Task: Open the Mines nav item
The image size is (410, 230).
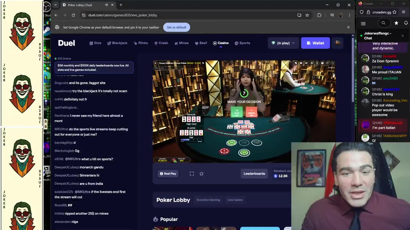Action: pos(181,43)
